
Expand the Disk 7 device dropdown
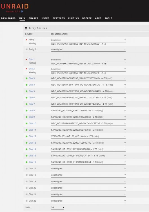pos(88,104)
